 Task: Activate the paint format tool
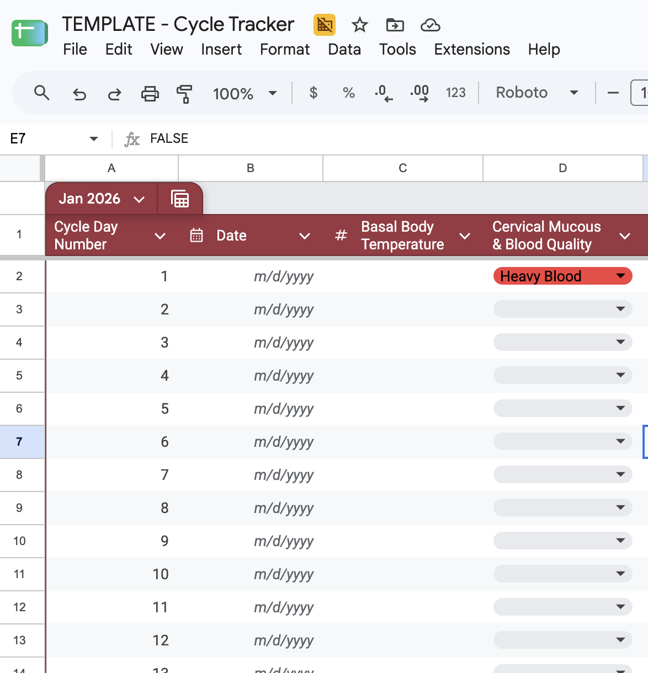(184, 94)
